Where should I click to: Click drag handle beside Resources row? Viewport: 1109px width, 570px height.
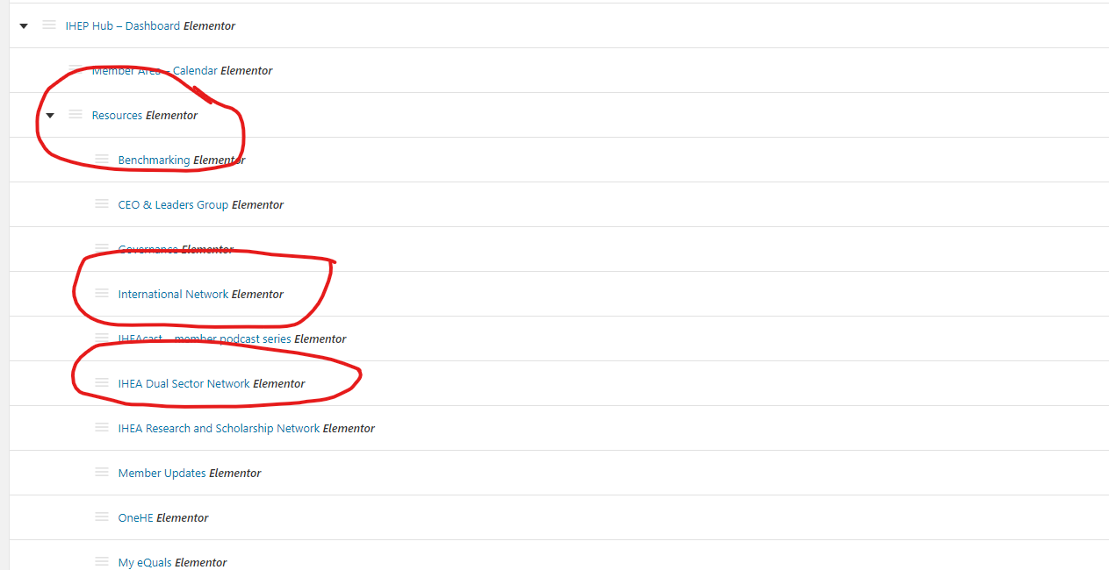(76, 115)
